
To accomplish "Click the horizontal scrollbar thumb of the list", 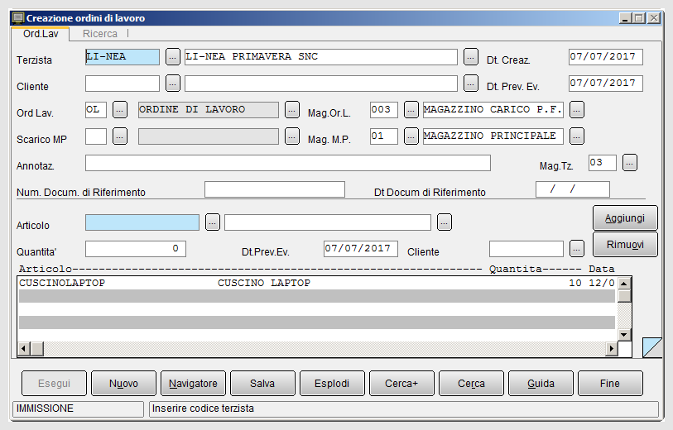I will (x=37, y=348).
